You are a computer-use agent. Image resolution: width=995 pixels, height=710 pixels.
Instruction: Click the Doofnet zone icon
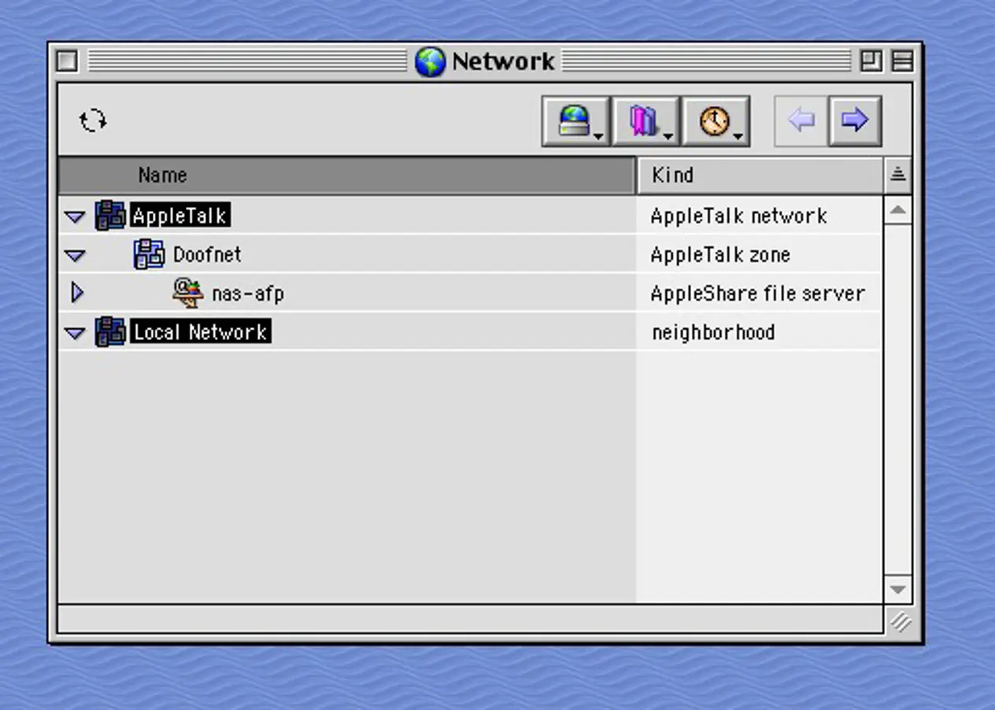149,253
